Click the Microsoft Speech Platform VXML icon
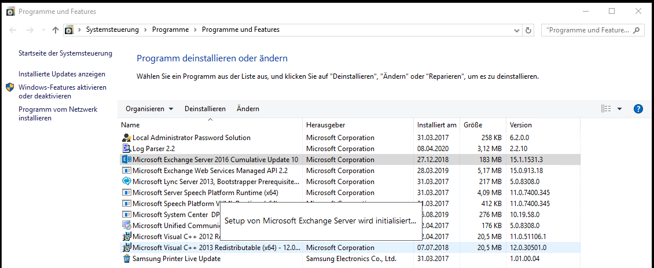 tap(127, 204)
